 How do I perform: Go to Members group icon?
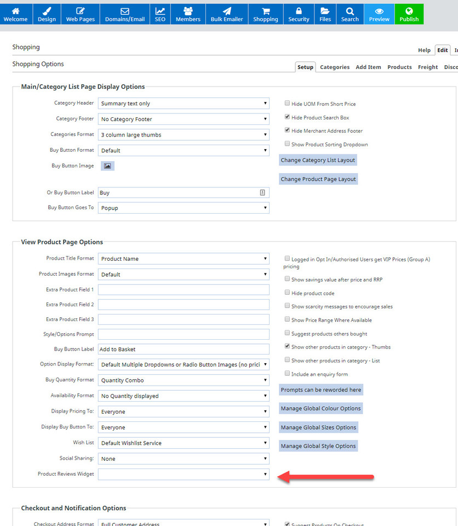(188, 11)
